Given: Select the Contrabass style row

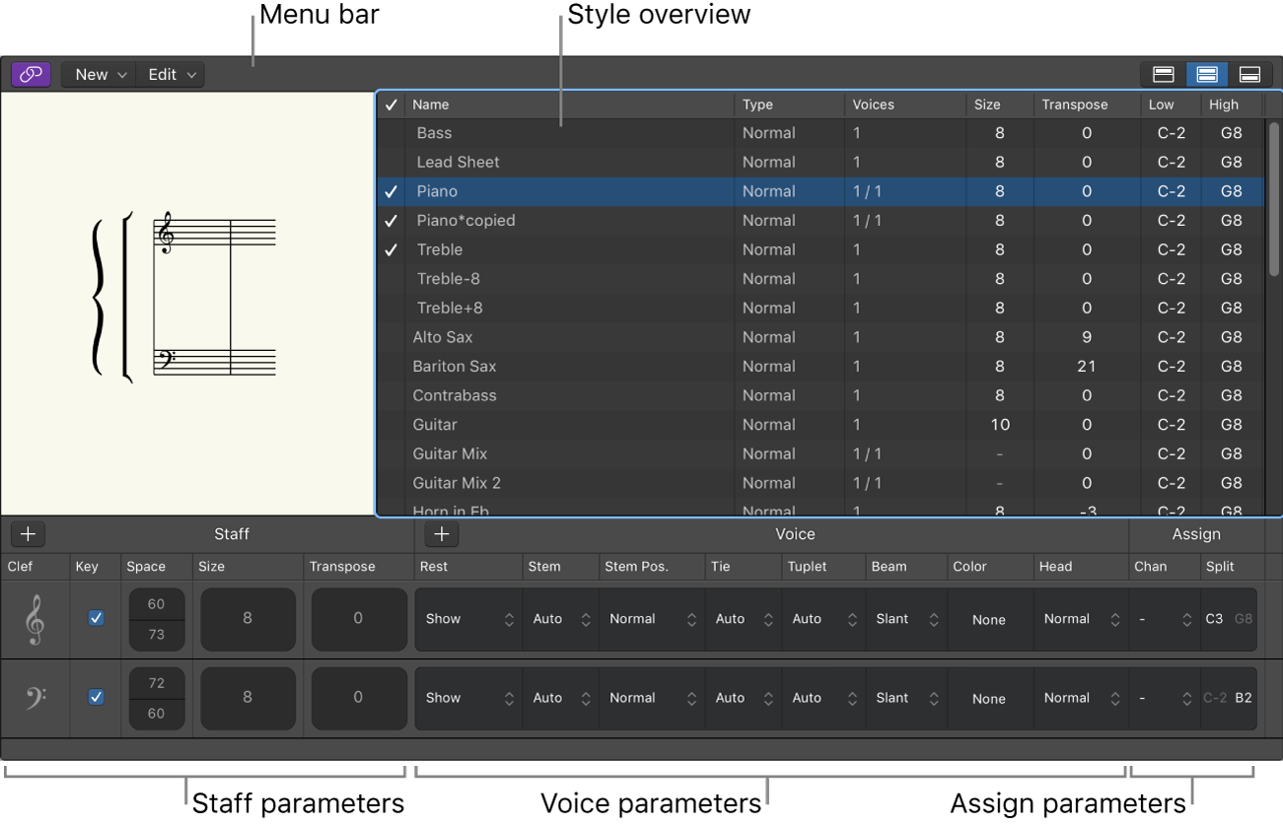Looking at the screenshot, I should [x=820, y=395].
